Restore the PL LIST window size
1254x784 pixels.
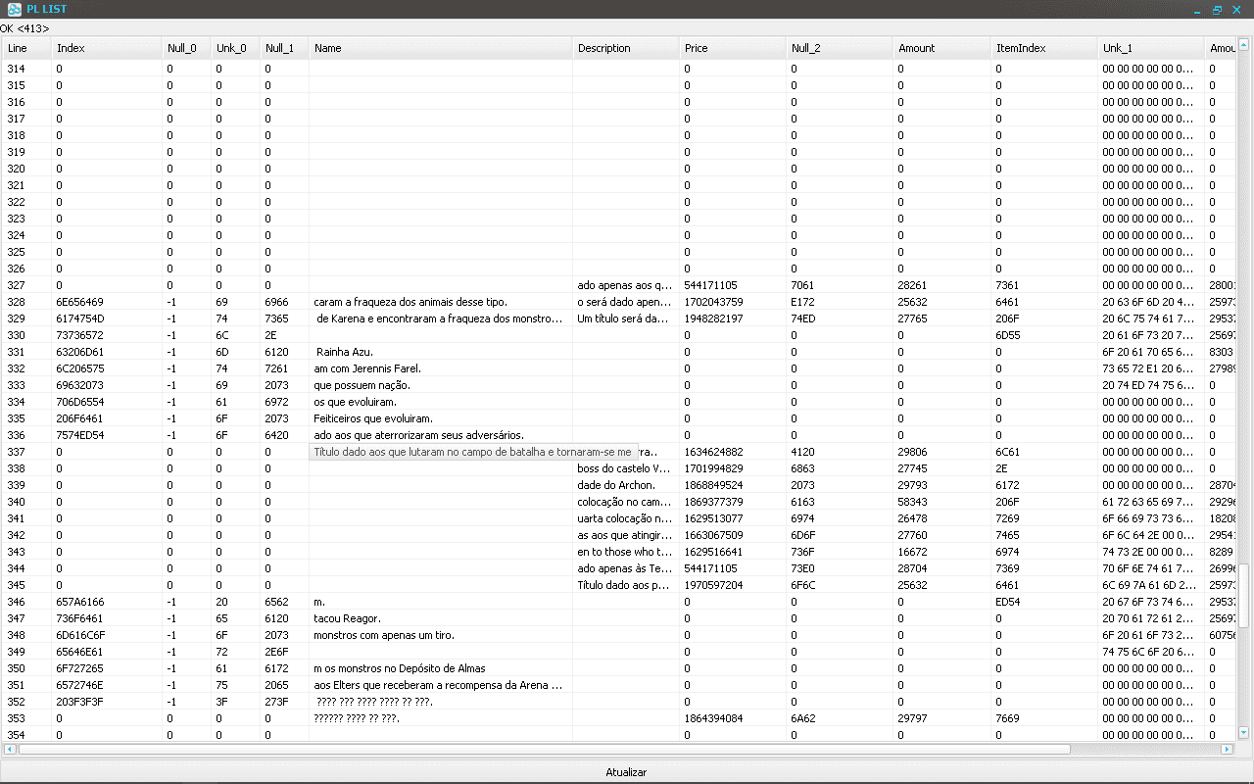tap(1217, 10)
